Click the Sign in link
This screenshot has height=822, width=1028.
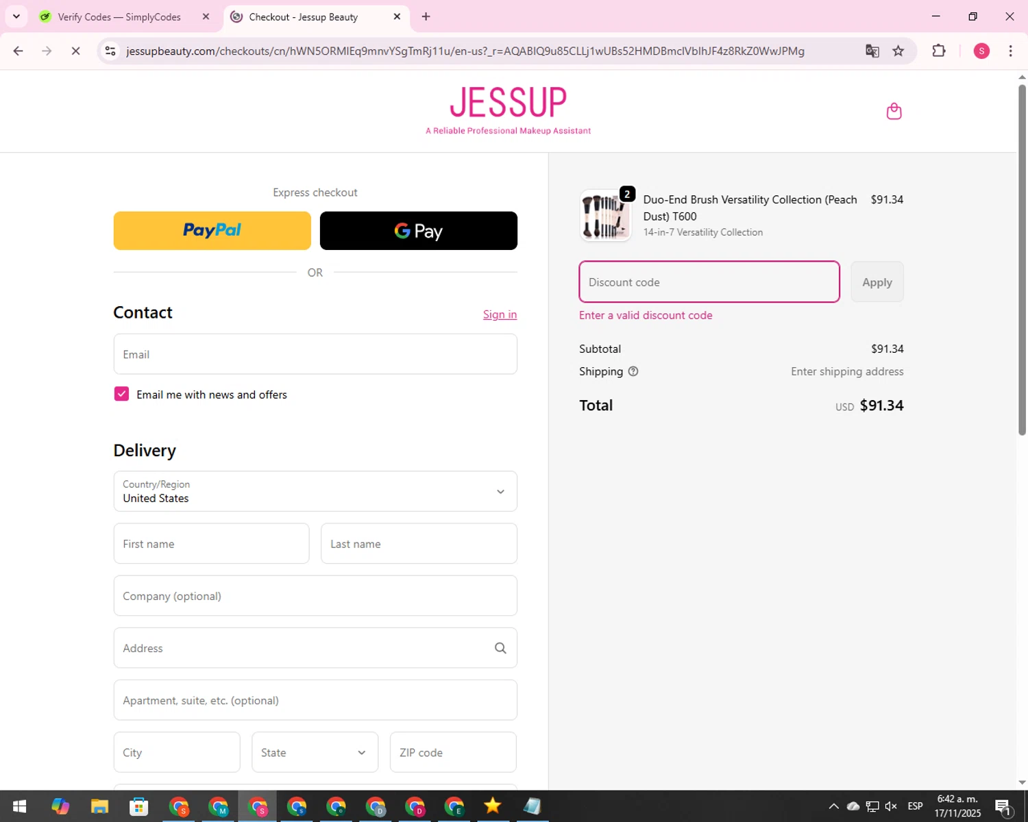(500, 314)
